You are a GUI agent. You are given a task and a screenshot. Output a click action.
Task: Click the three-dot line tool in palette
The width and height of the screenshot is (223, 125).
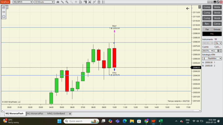point(4,12)
